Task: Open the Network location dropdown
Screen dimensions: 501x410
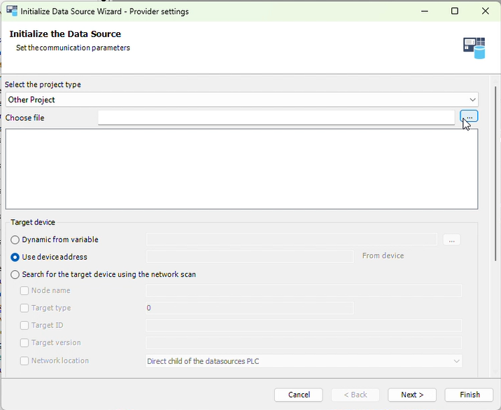Action: point(304,361)
